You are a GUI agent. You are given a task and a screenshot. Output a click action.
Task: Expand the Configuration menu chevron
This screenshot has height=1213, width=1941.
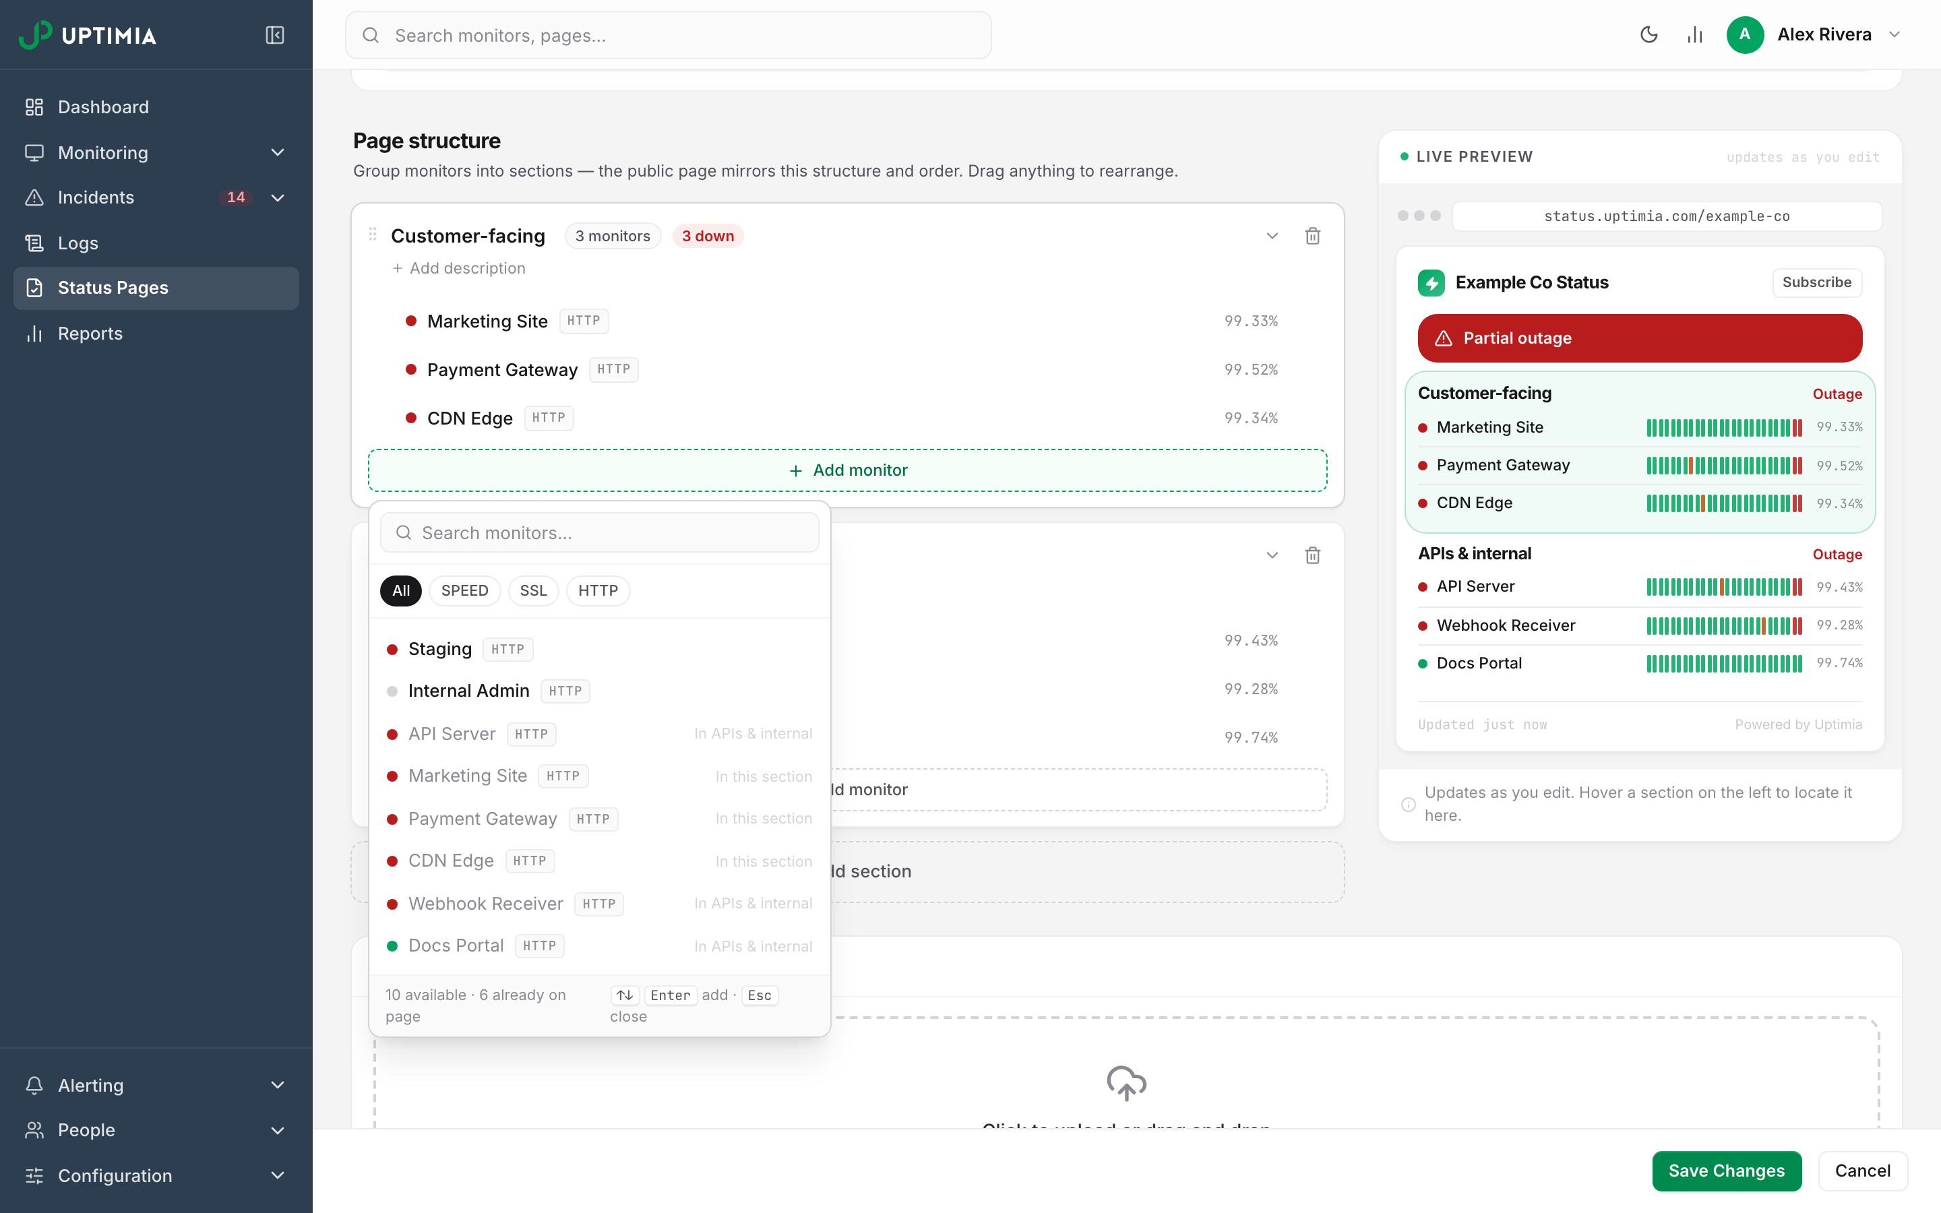click(278, 1175)
